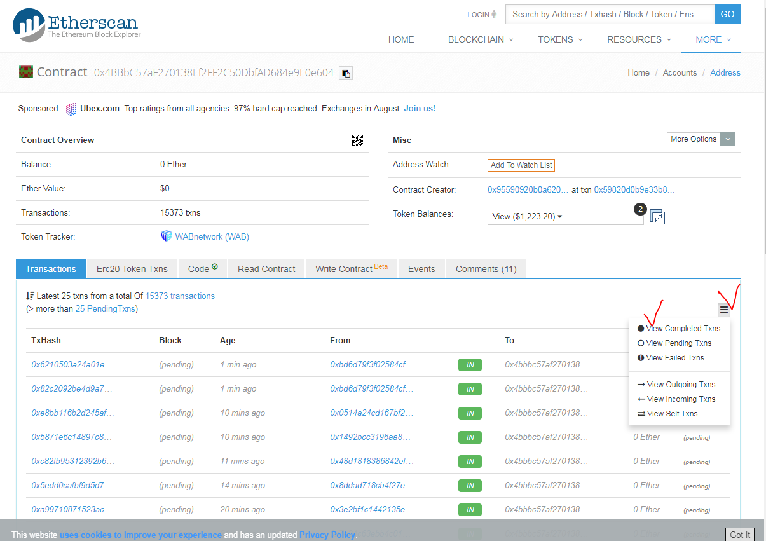
Task: Click Add To Watch List button
Action: (x=521, y=165)
